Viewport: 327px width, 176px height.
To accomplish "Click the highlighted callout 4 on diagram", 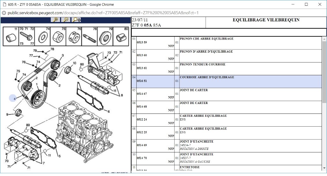I will tap(12, 99).
